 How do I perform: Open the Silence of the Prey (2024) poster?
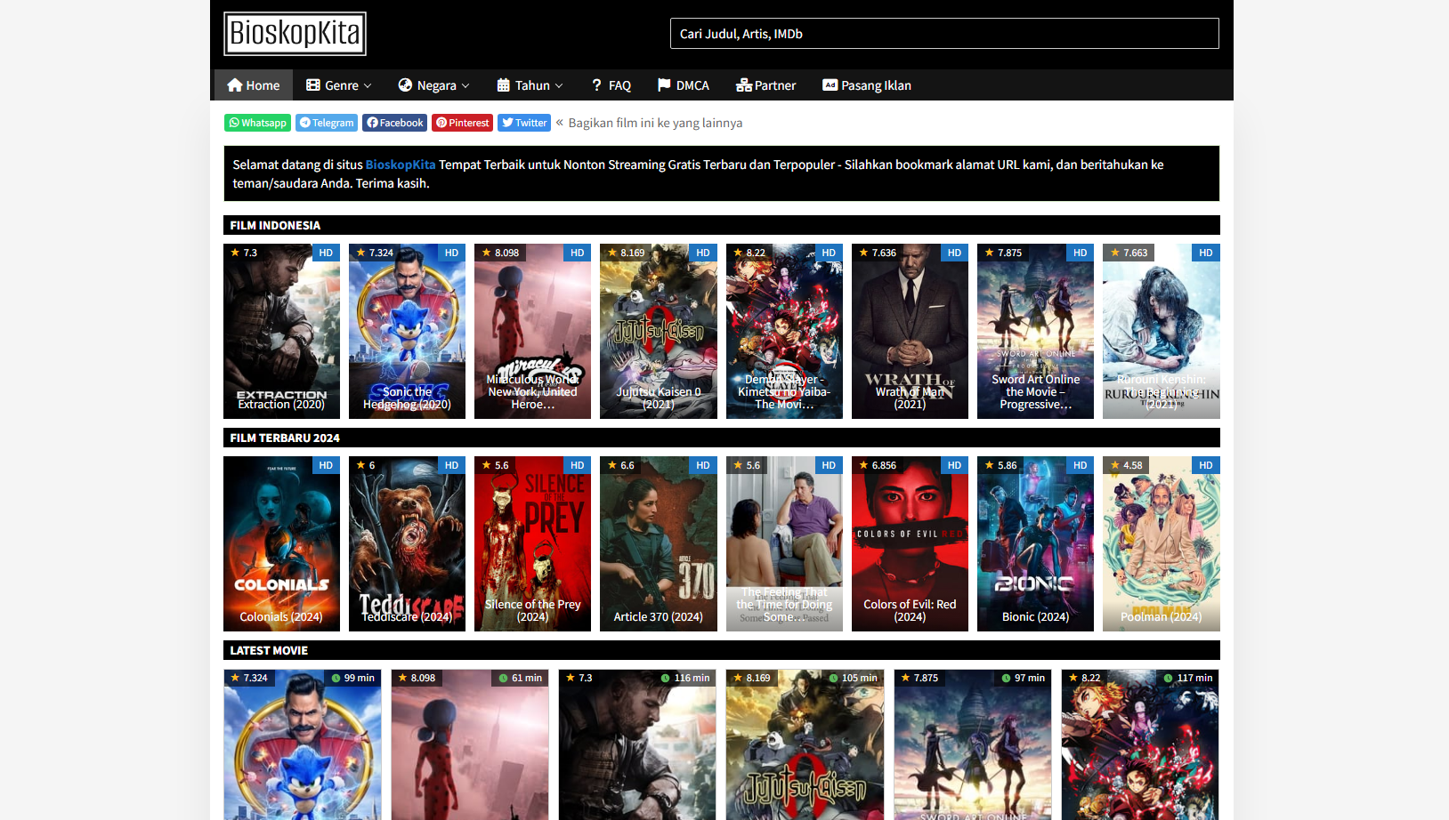coord(532,543)
